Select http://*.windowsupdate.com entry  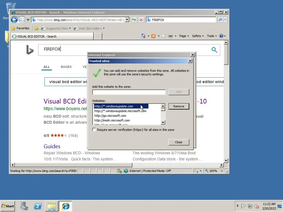point(121,106)
